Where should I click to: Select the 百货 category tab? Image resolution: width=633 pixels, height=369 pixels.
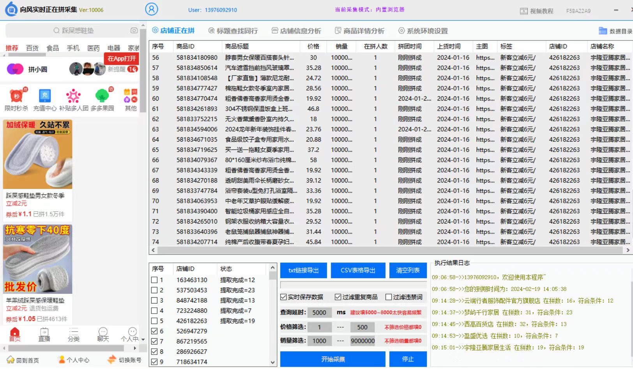pos(32,48)
